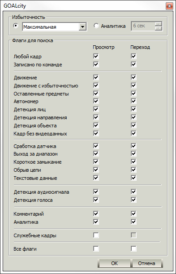The height and width of the screenshot is (274, 176).
Task: Uncheck Кадр без видеоданных under Переход
Action: 133,133
